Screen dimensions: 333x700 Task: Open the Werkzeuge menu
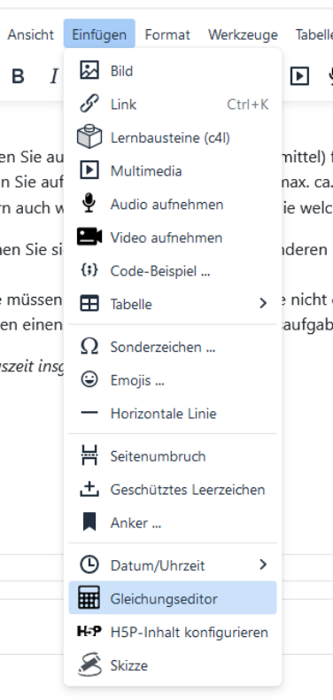pos(243,35)
